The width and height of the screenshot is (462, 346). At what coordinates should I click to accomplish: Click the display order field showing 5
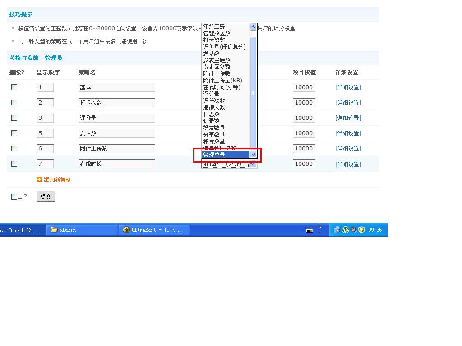[x=44, y=133]
